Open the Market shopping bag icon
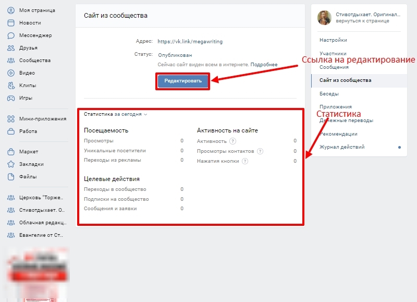Screen dimensions: 417x302 pyautogui.click(x=10, y=152)
